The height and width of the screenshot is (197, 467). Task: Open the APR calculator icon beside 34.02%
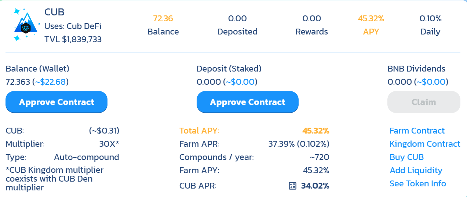click(292, 186)
